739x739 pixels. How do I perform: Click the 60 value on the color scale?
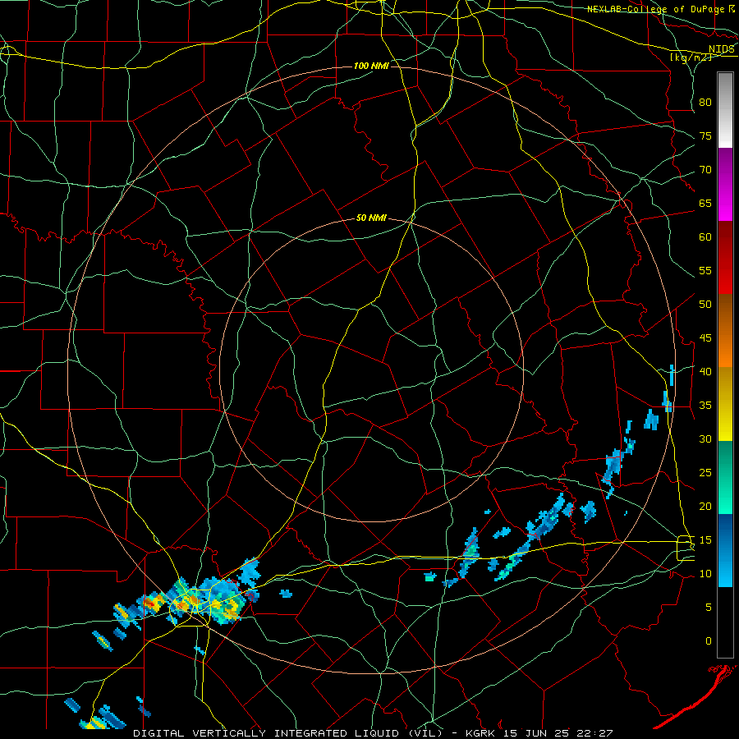tap(705, 237)
